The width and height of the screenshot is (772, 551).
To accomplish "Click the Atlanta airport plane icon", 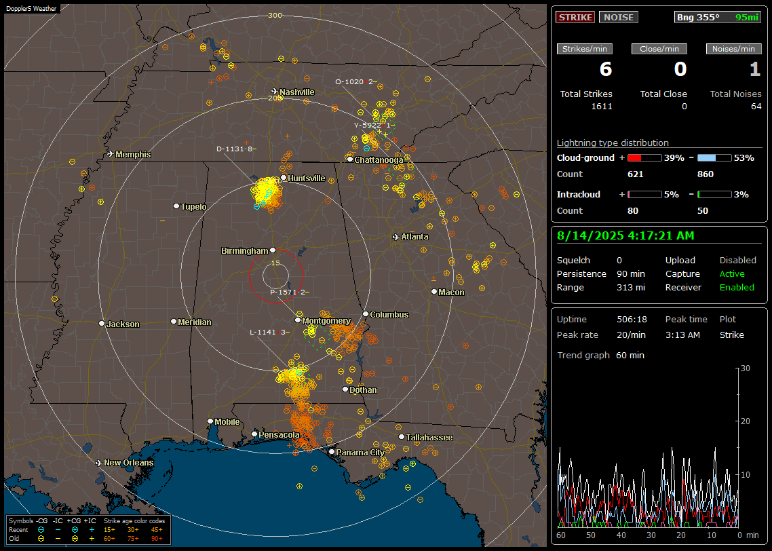I will click(x=396, y=237).
